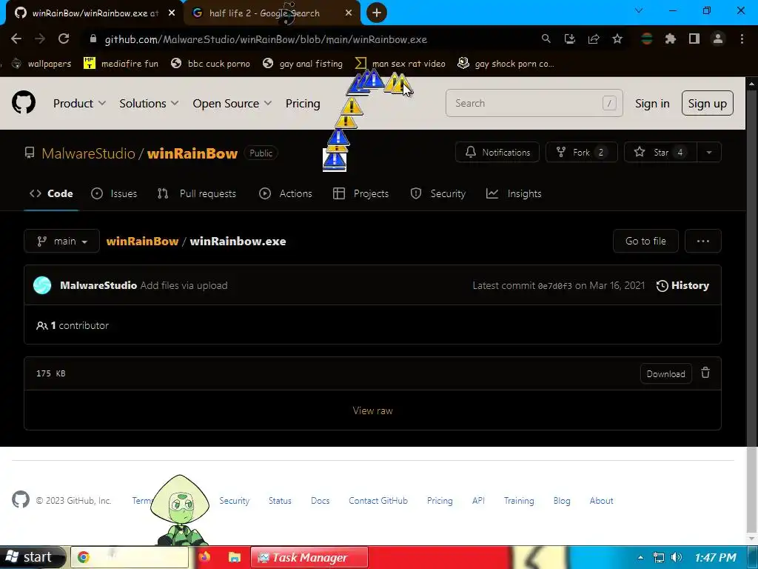Open the Projects tab
This screenshot has width=758, height=569.
click(360, 193)
